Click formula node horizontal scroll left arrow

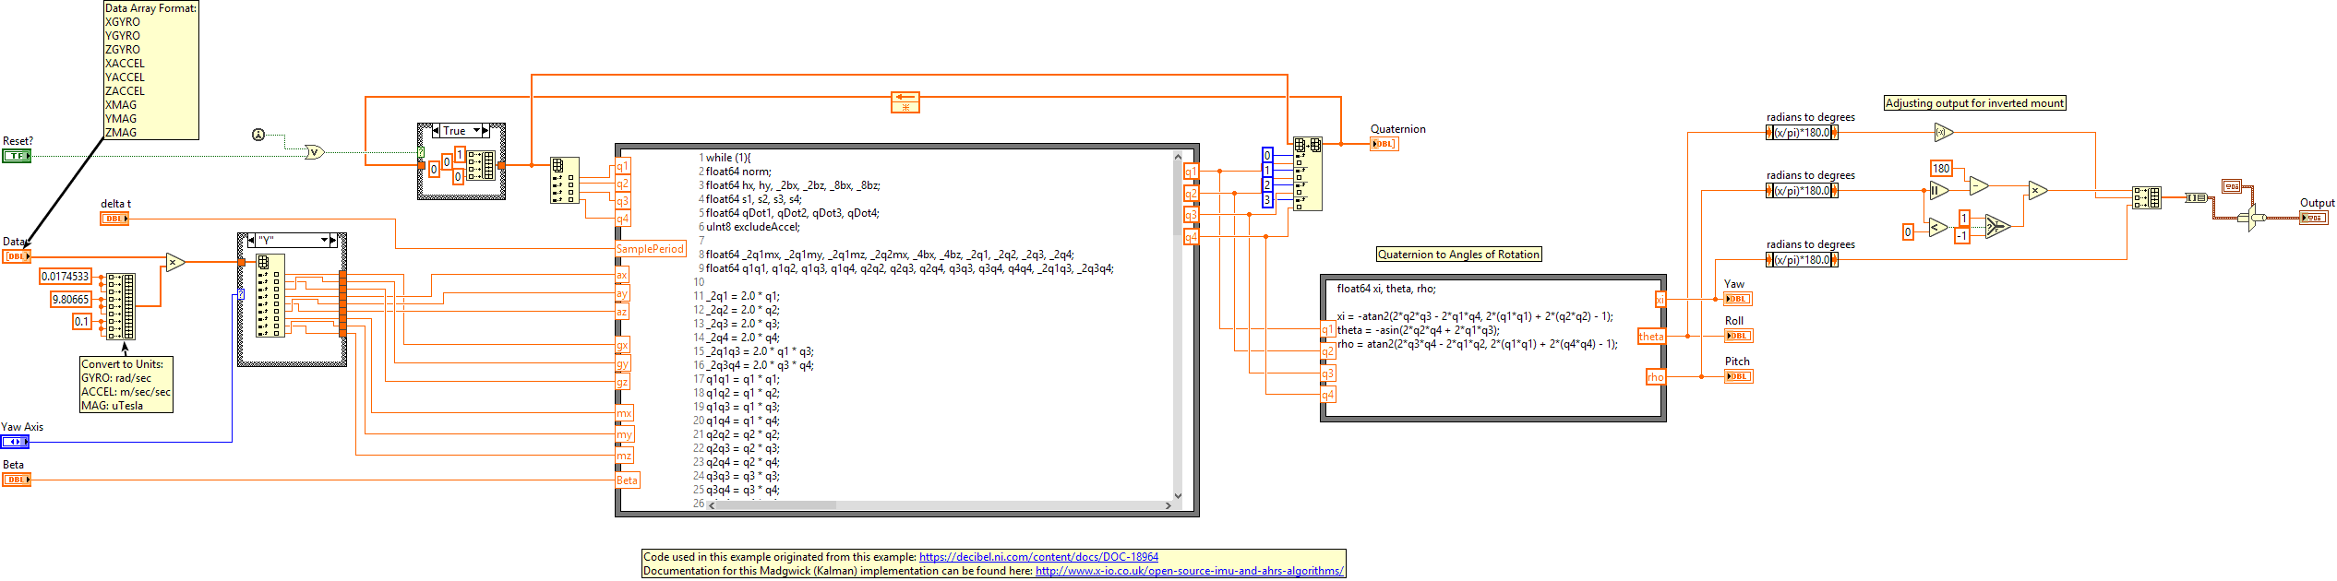coord(712,505)
